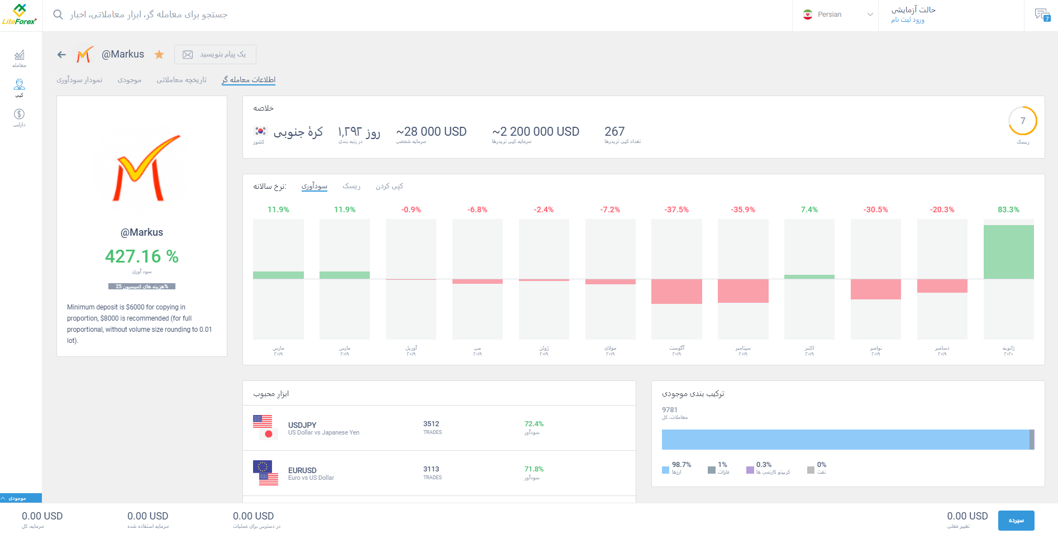This screenshot has width=1058, height=534.
Task: Open the copy traders sidebar icon
Action: 20,88
